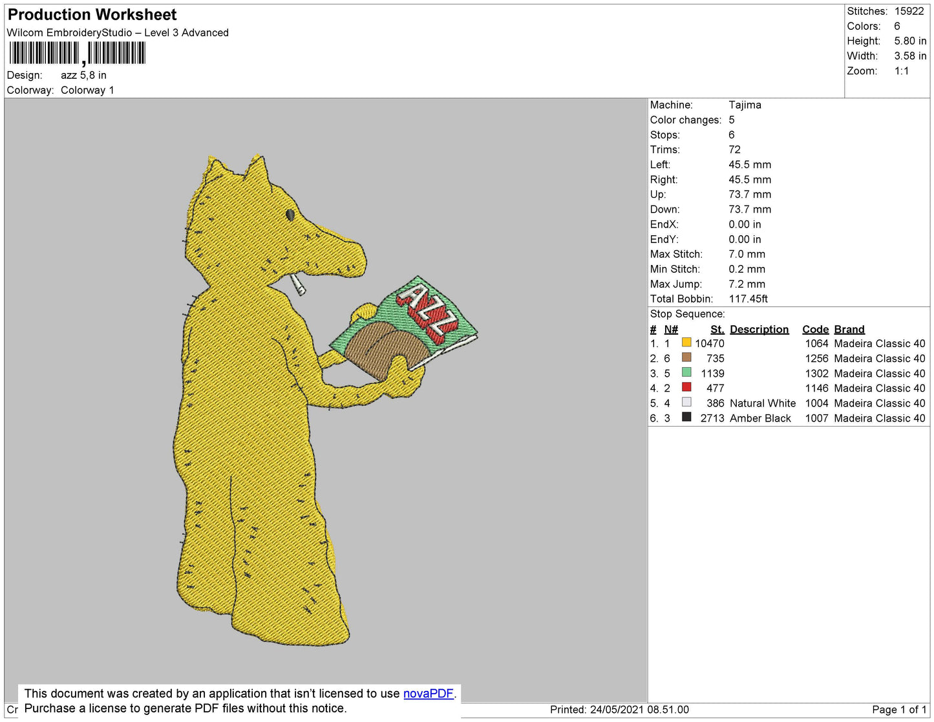Click the 'Description' column header
The height and width of the screenshot is (722, 934).
pos(759,329)
